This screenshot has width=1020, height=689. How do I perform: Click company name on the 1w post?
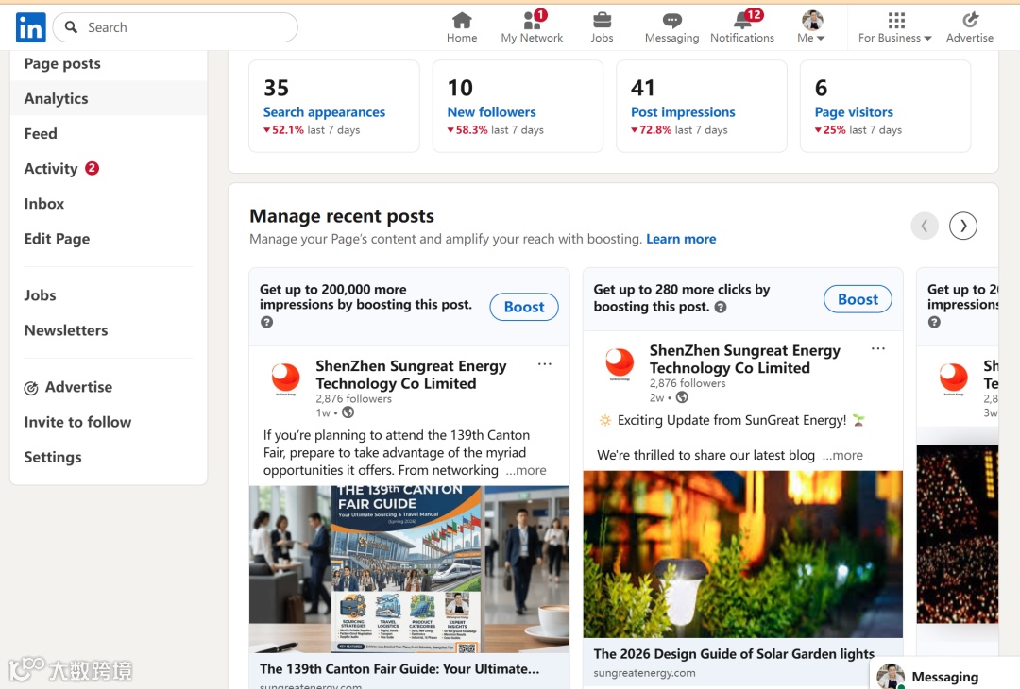pos(411,375)
